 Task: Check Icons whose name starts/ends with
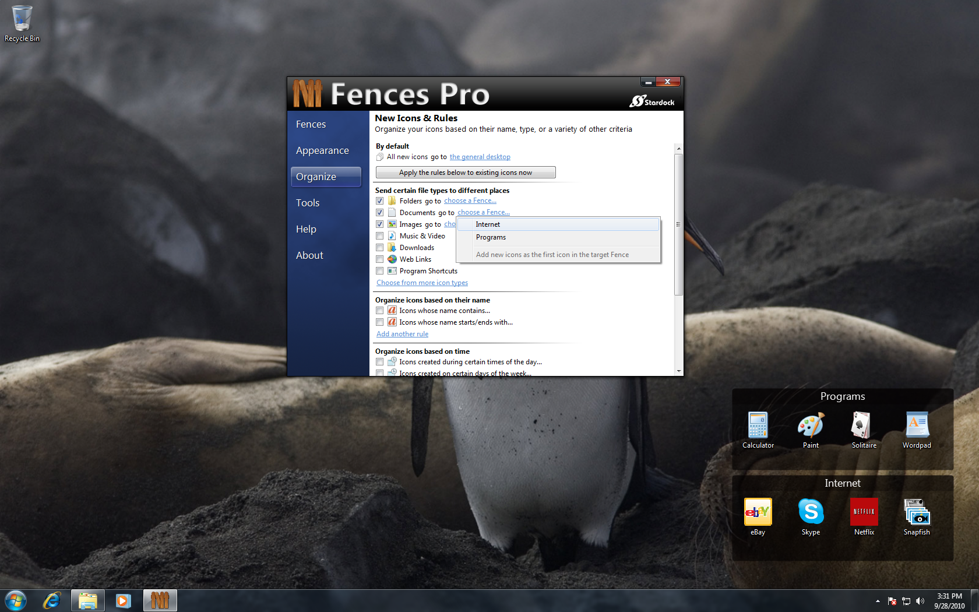(x=380, y=322)
